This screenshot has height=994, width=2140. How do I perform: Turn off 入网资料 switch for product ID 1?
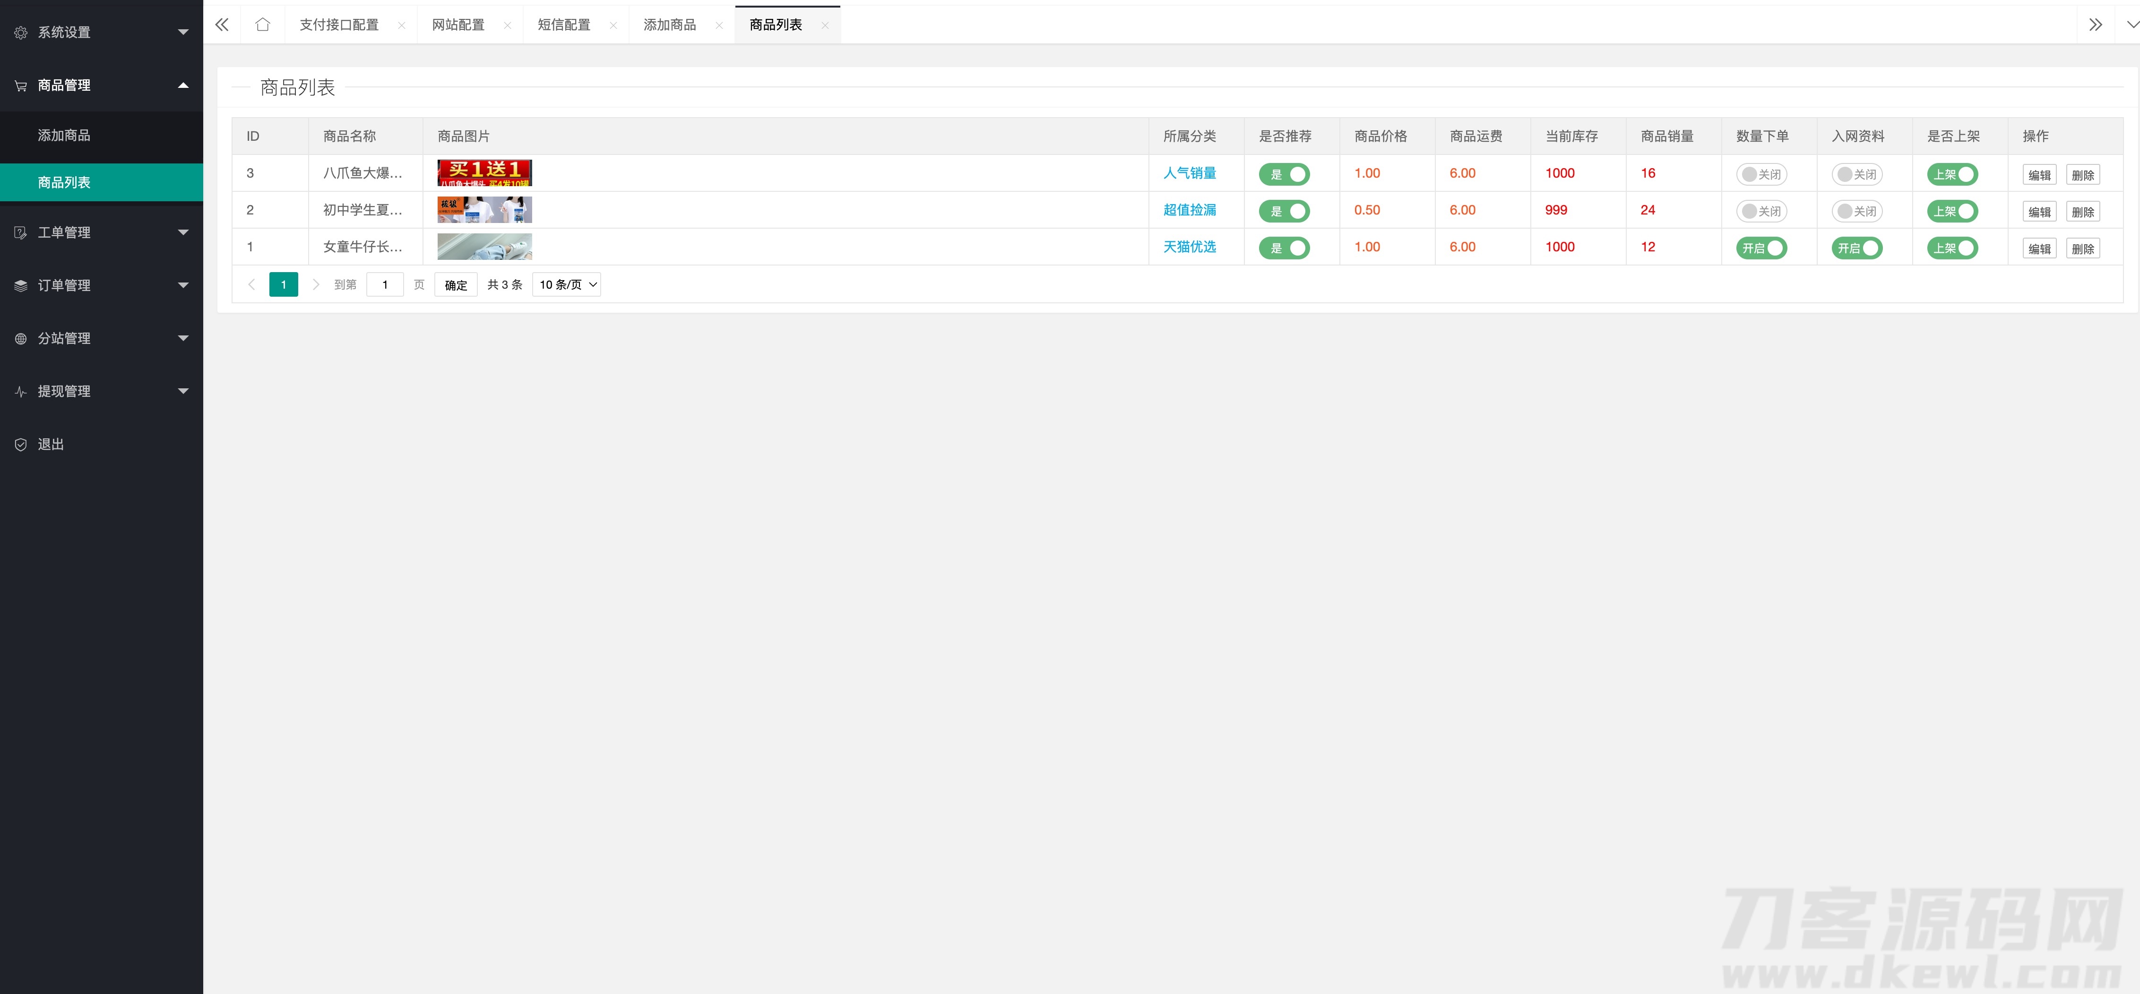coord(1857,248)
